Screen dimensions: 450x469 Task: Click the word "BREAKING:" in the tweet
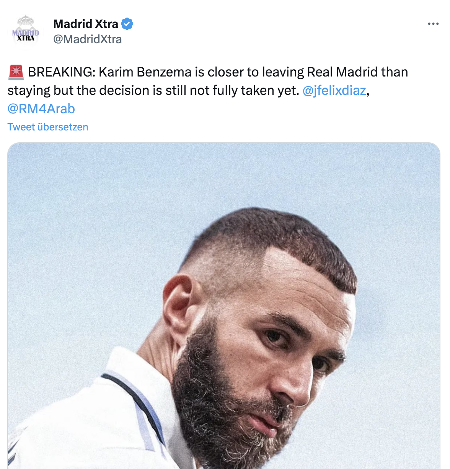point(62,72)
